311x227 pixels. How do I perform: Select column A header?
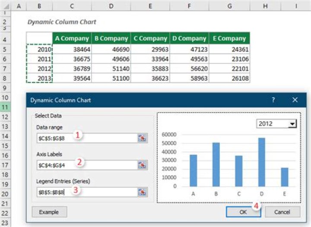pyautogui.click(x=19, y=6)
